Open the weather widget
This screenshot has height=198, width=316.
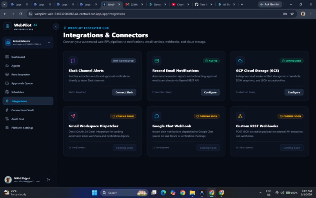15,193
